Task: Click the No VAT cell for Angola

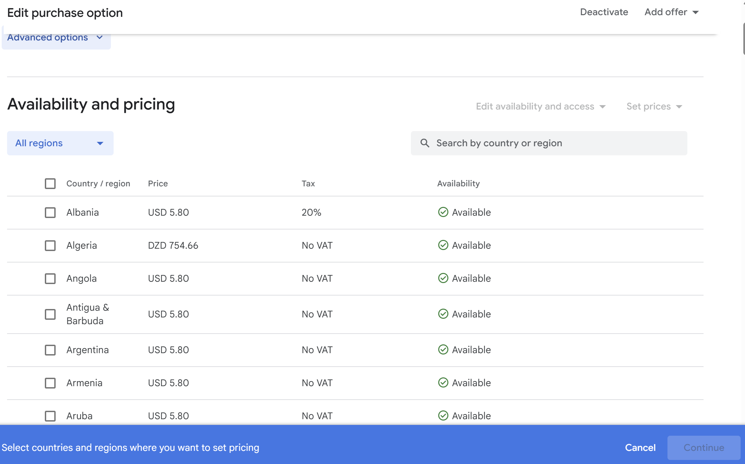Action: (317, 279)
